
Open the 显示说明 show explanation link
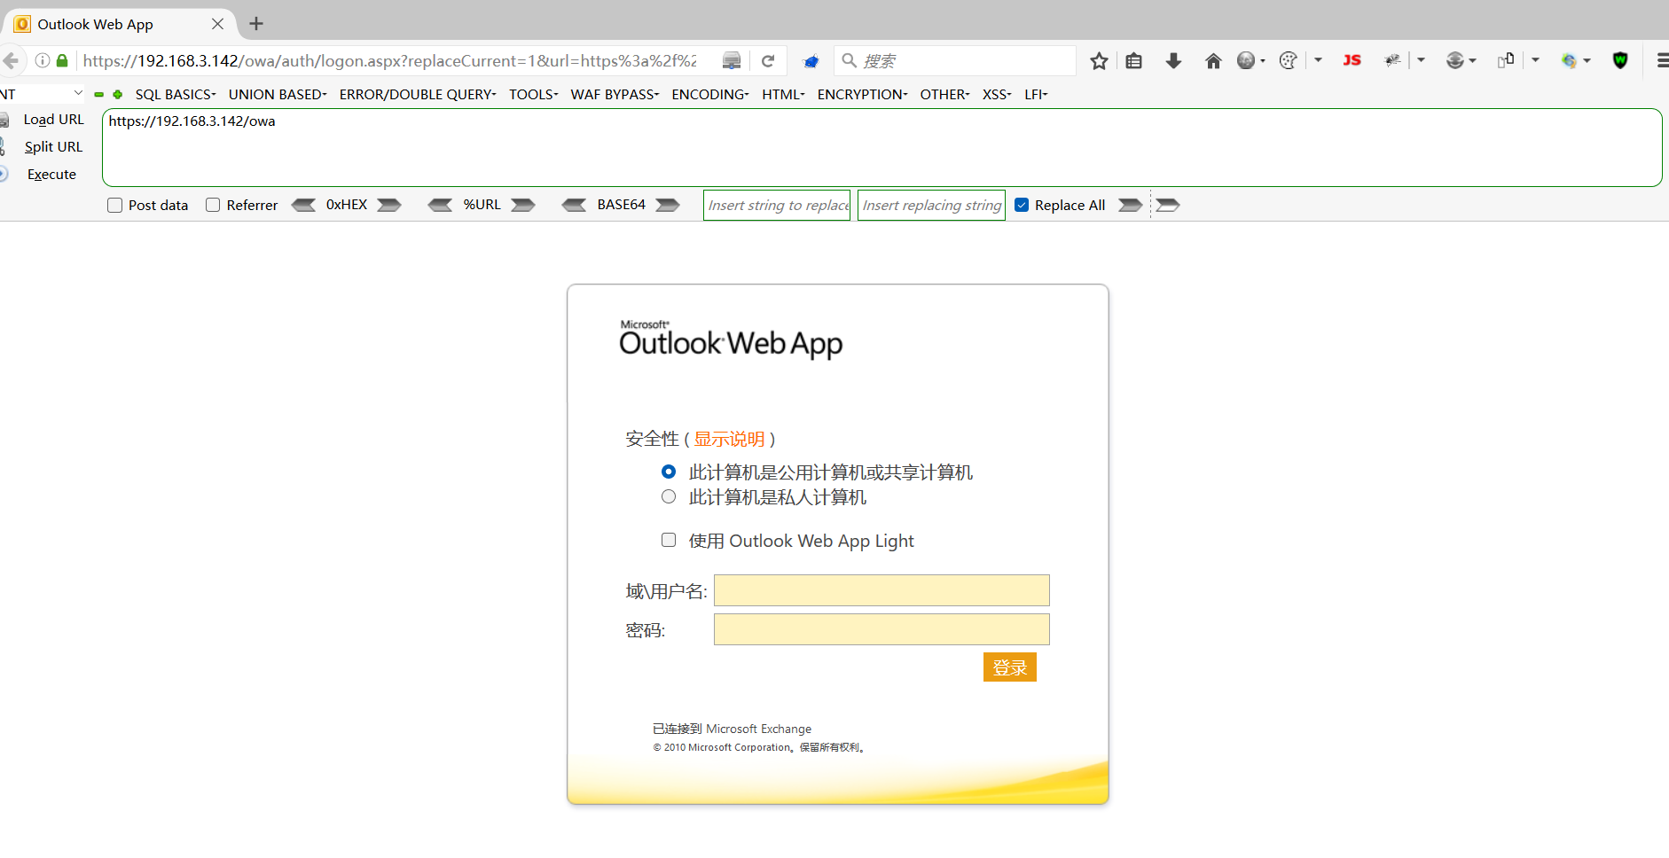[729, 439]
